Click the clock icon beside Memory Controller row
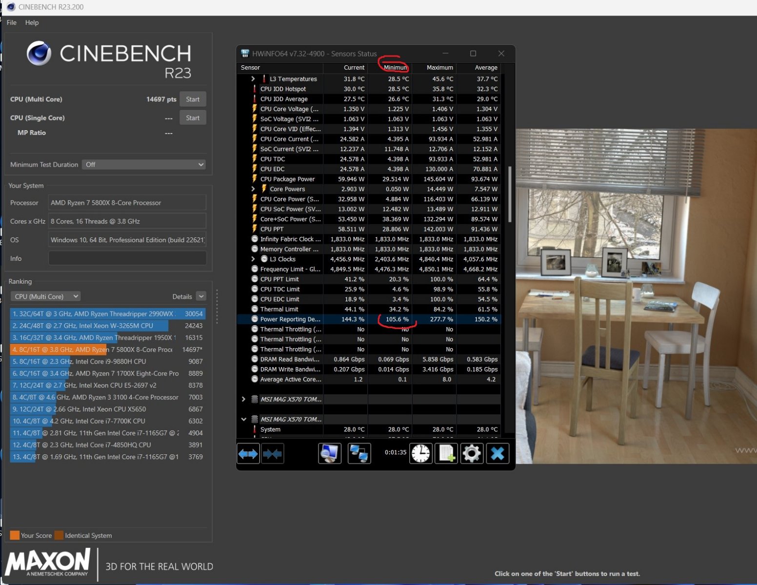 [x=255, y=249]
